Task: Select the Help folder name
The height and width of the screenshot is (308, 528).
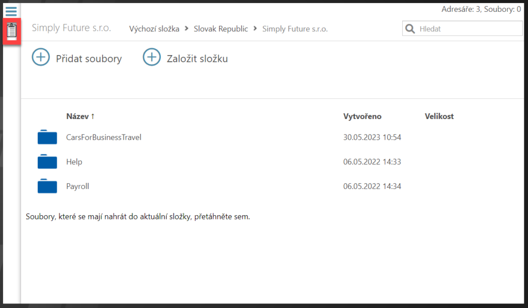Action: (x=74, y=162)
